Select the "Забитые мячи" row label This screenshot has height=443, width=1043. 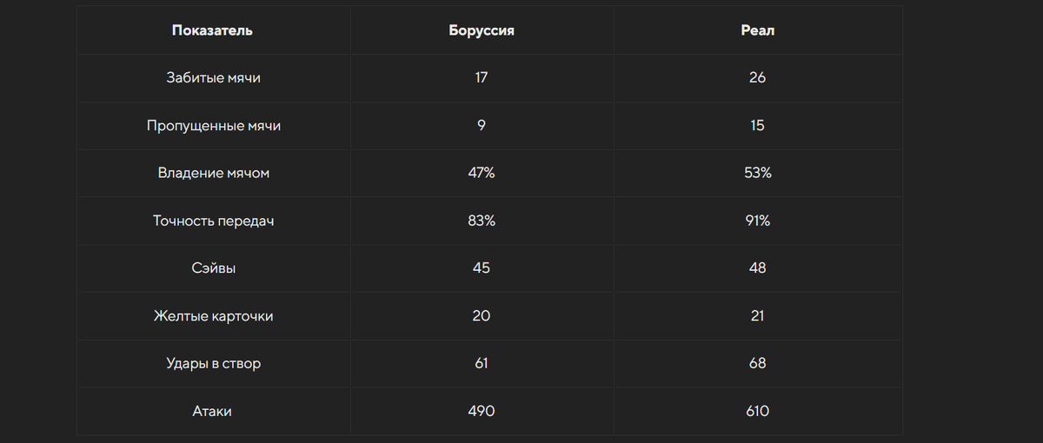(213, 77)
